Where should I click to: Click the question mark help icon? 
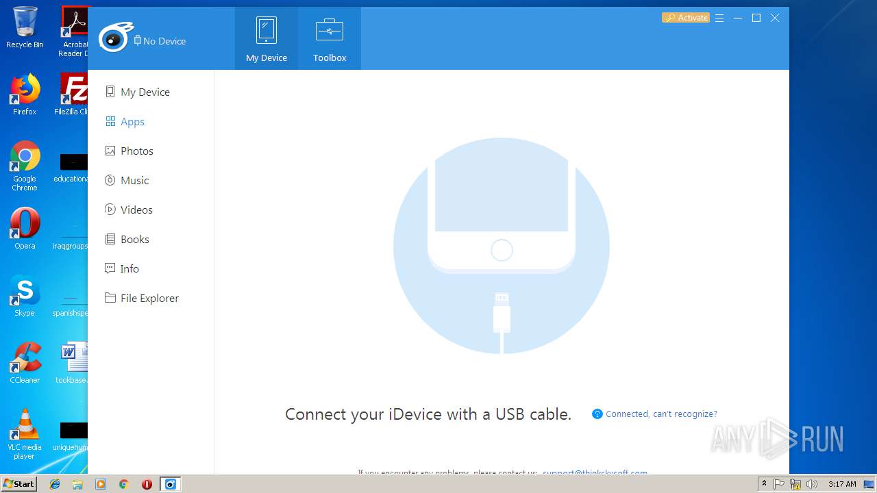click(597, 414)
